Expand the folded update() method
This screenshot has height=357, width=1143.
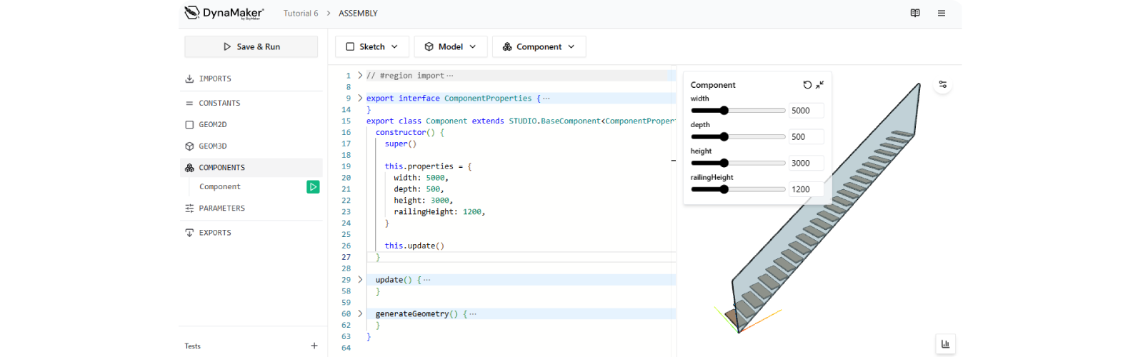(x=360, y=280)
